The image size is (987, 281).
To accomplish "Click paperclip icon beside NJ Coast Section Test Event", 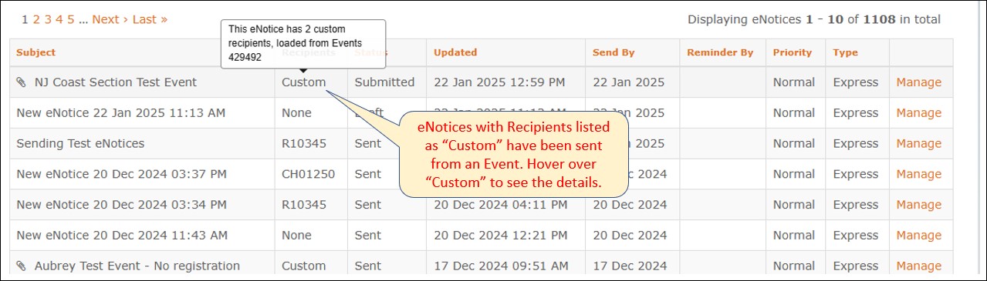I will 22,82.
